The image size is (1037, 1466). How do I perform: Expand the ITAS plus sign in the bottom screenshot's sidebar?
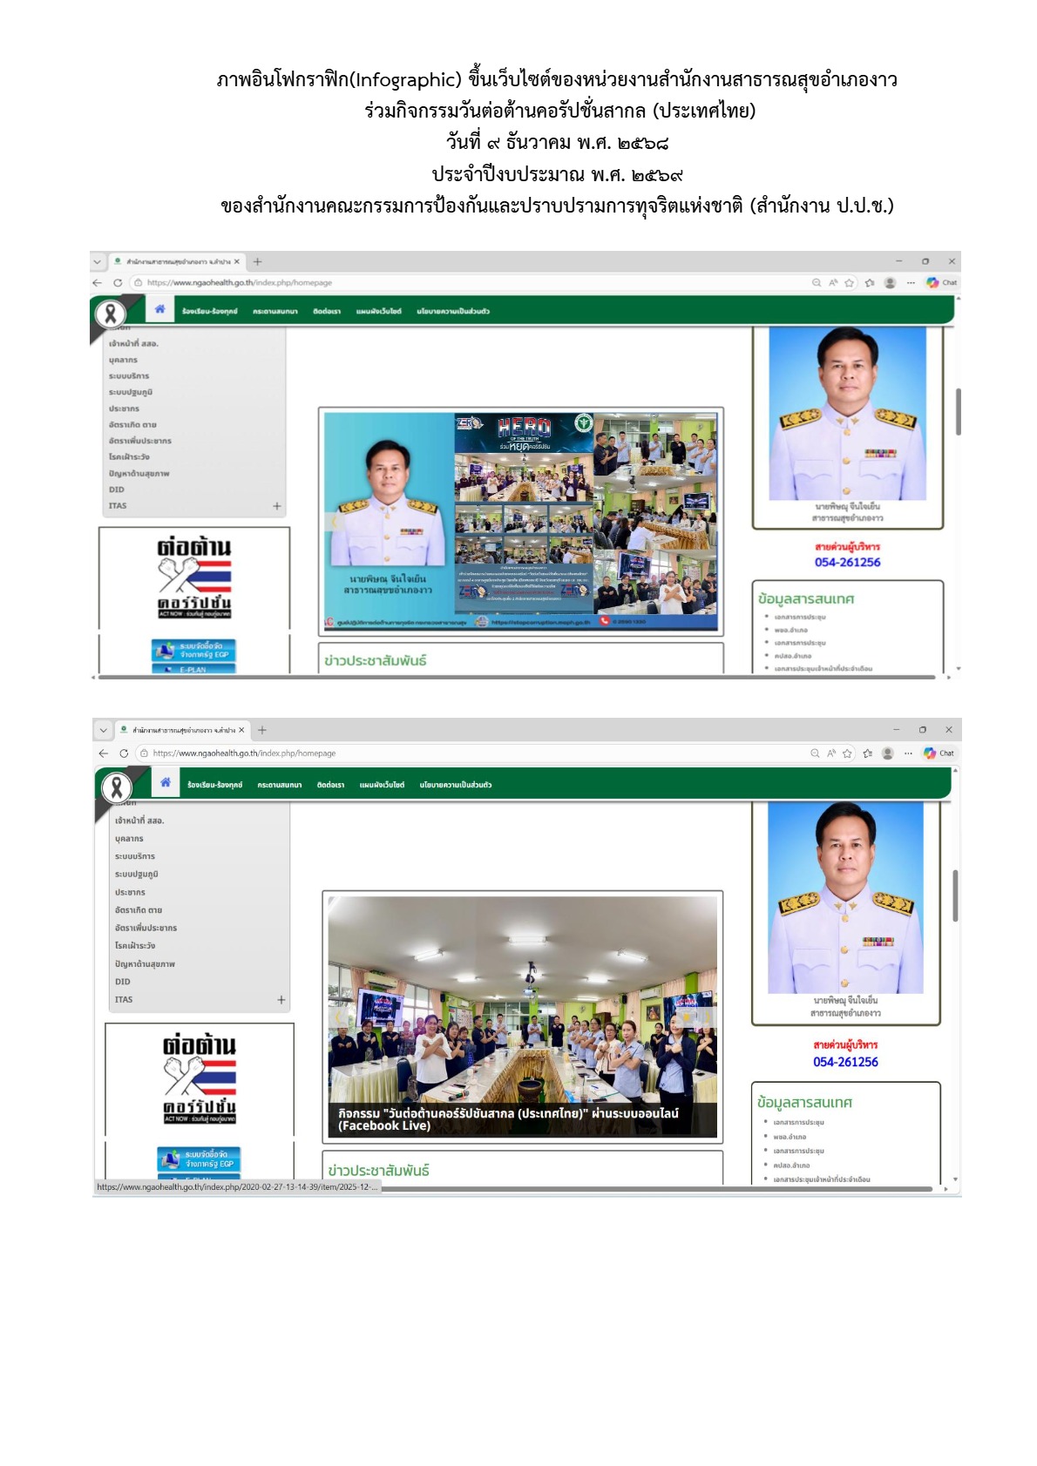click(x=281, y=1000)
